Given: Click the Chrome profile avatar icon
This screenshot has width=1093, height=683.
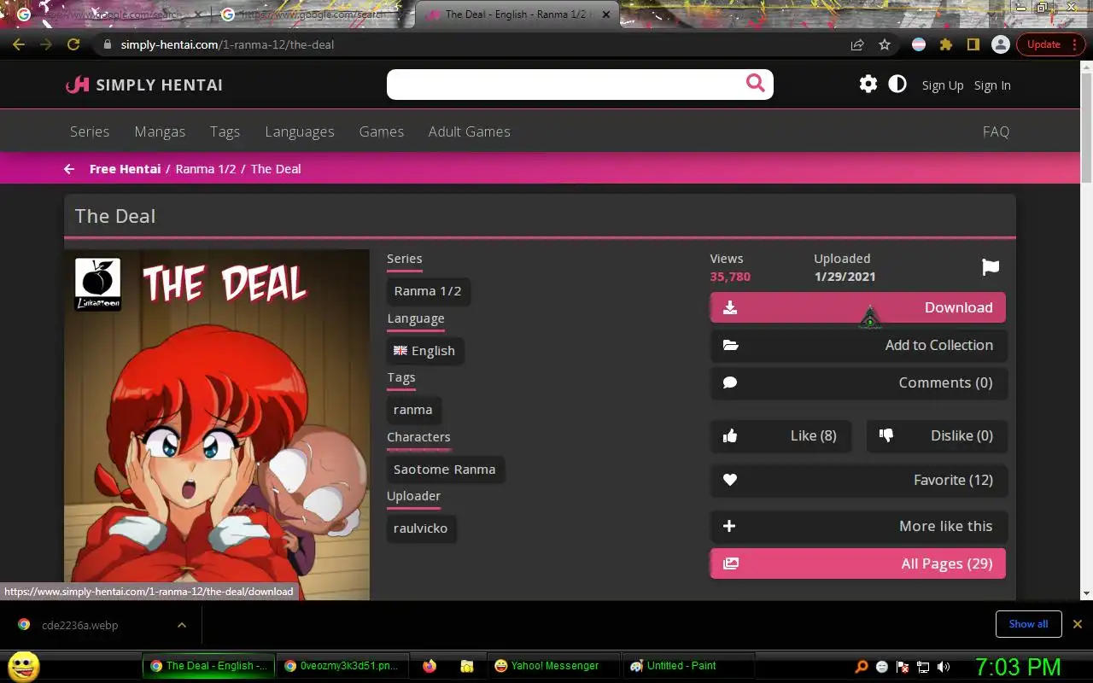Looking at the screenshot, I should point(1000,44).
